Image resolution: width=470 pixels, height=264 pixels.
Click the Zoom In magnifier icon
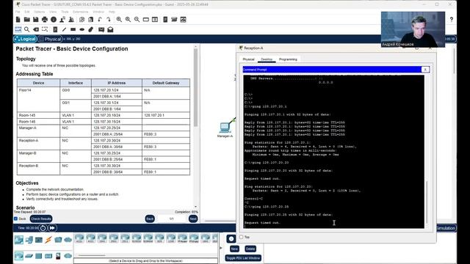119,20
